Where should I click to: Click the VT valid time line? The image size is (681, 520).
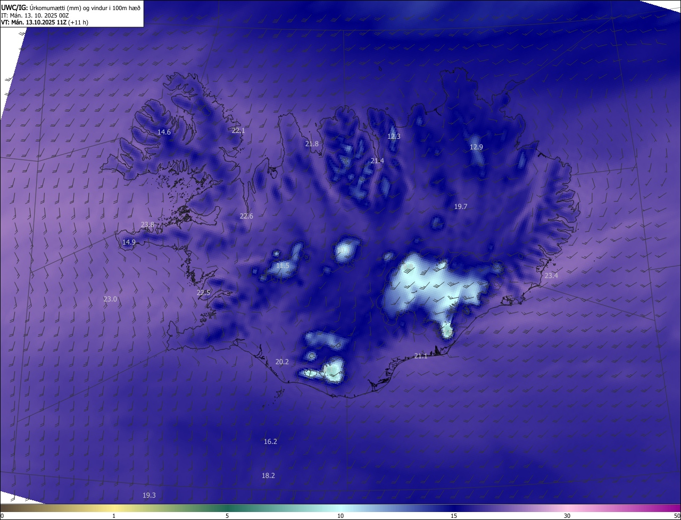pyautogui.click(x=44, y=23)
